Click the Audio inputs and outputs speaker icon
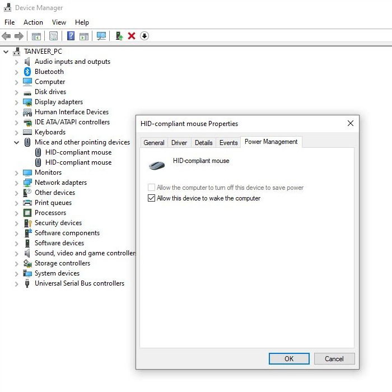The height and width of the screenshot is (392, 392). [27, 62]
